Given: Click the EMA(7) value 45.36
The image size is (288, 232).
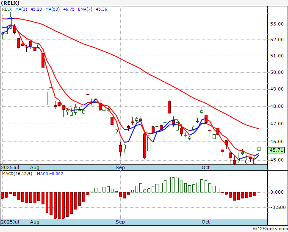Looking at the screenshot, I should (x=101, y=9).
